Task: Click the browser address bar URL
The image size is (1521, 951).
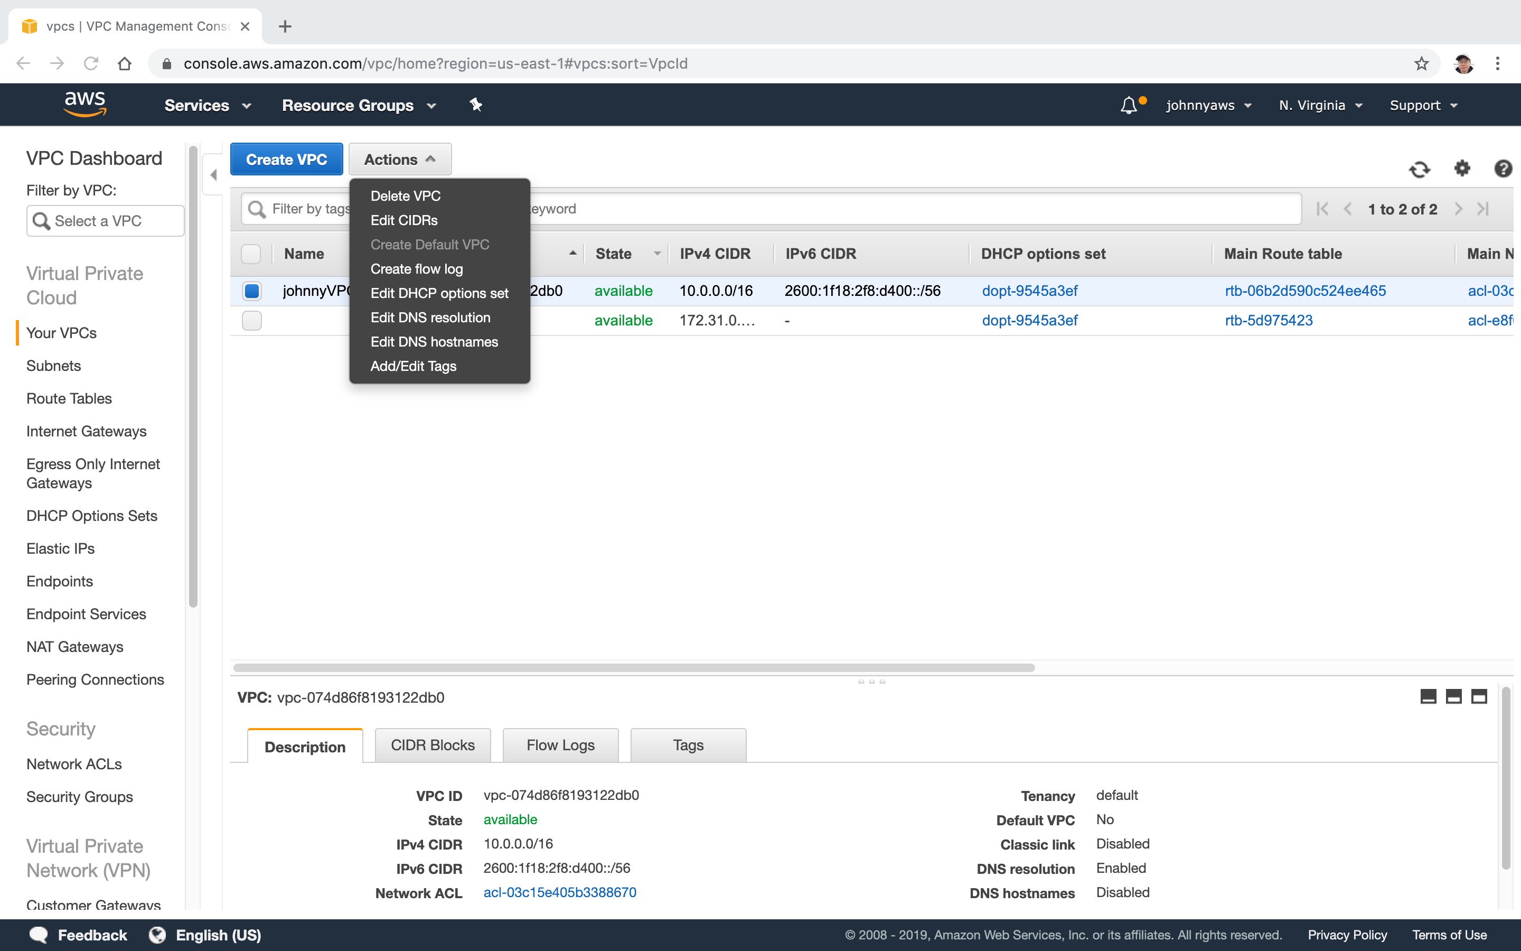Action: (436, 63)
